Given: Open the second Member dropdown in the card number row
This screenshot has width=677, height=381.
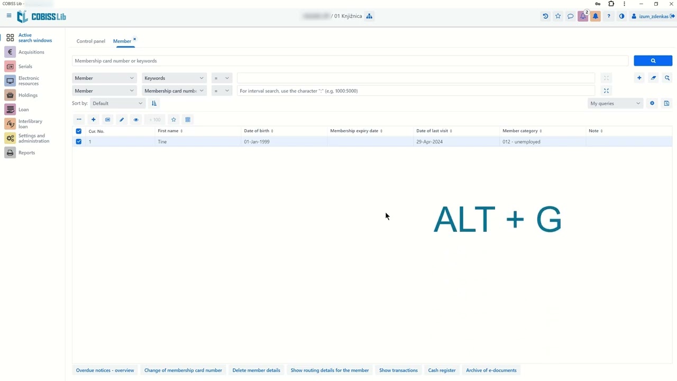Looking at the screenshot, I should point(104,91).
